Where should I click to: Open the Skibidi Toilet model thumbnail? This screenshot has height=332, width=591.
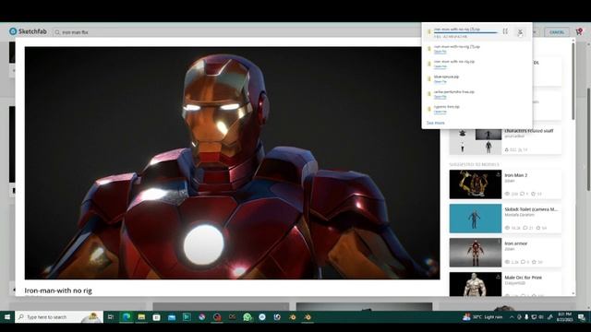click(476, 219)
